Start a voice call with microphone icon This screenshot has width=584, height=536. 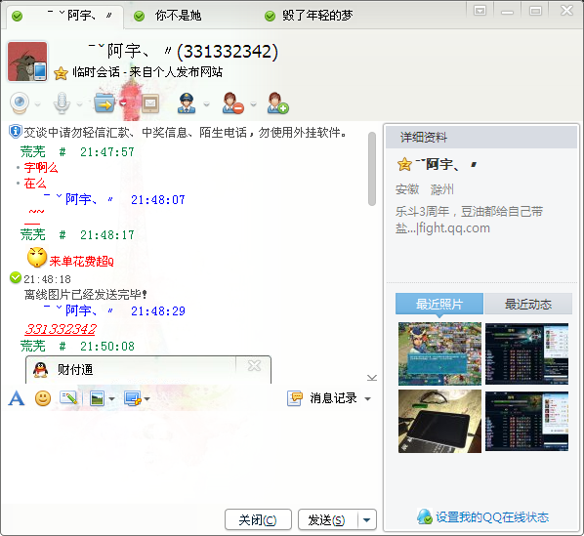point(62,103)
